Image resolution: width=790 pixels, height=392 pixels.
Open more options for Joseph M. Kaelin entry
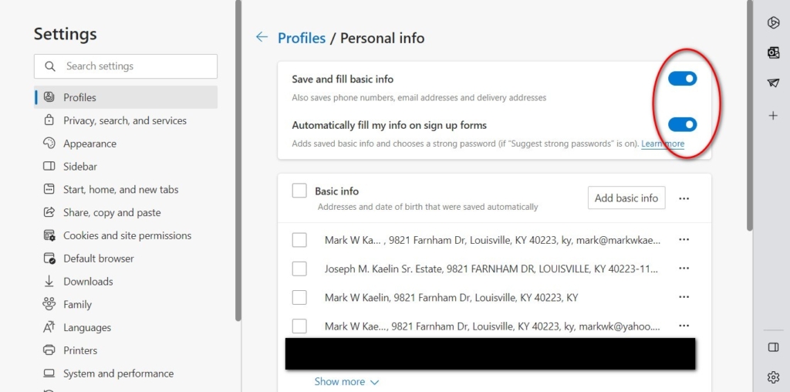pyautogui.click(x=684, y=269)
